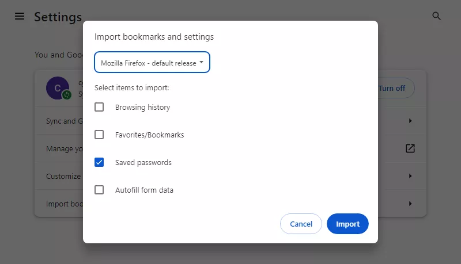
Task: Click the Turn off sync button
Action: click(396, 88)
